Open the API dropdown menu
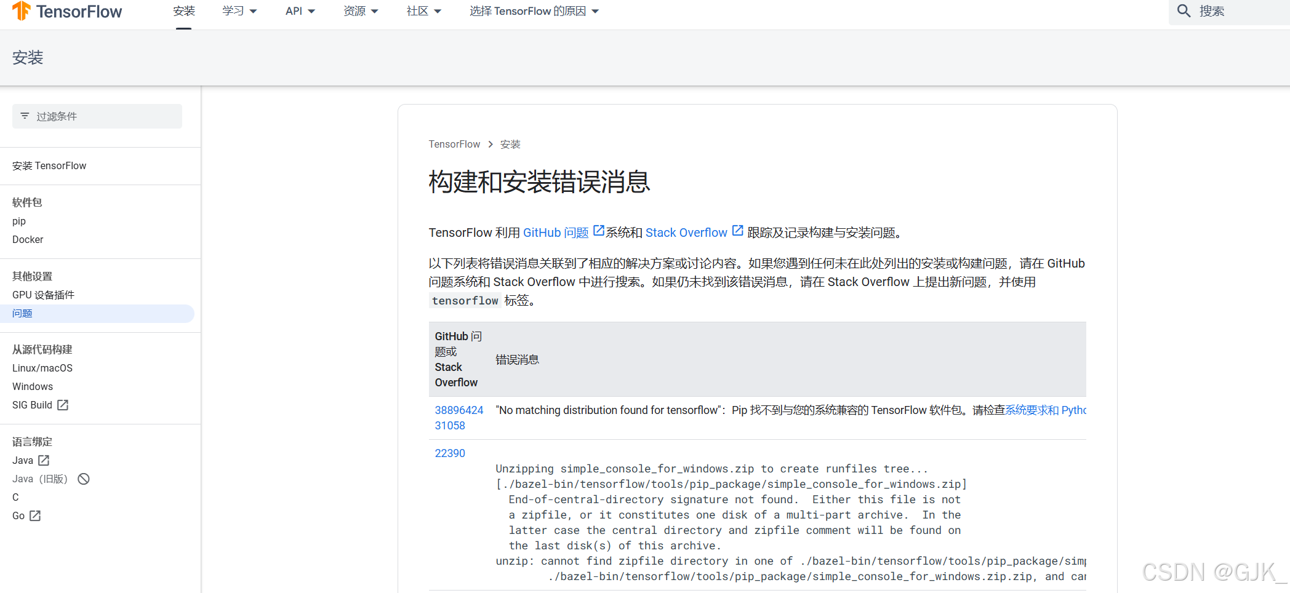The image size is (1290, 593). tap(300, 10)
